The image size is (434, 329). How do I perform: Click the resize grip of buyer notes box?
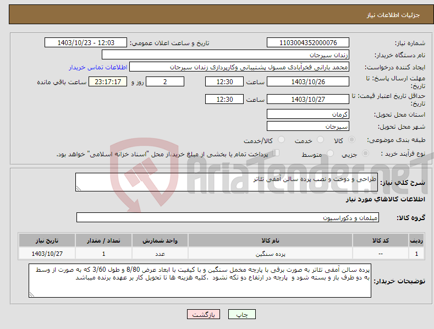pyautogui.click(x=32, y=294)
